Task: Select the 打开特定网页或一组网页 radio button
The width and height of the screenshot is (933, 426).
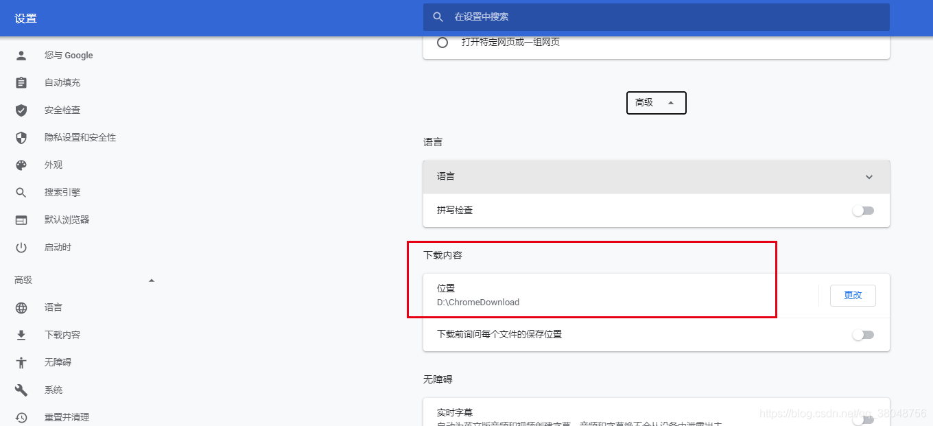Action: 442,42
